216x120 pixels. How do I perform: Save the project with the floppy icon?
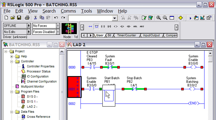(x=19, y=18)
